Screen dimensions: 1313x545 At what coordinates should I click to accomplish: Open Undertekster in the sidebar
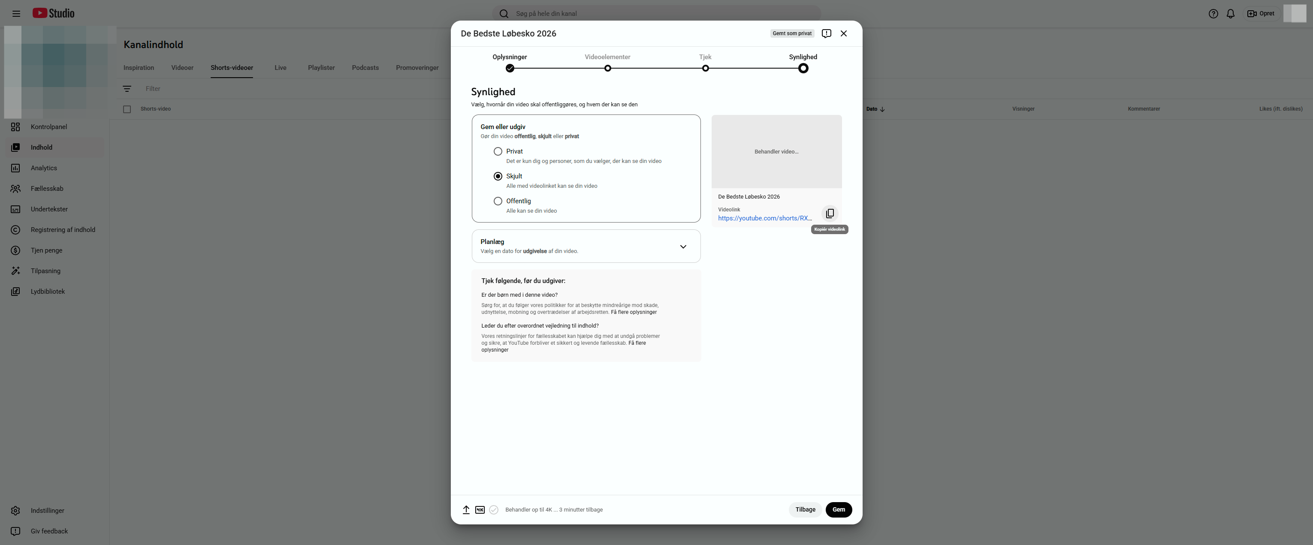(x=55, y=209)
